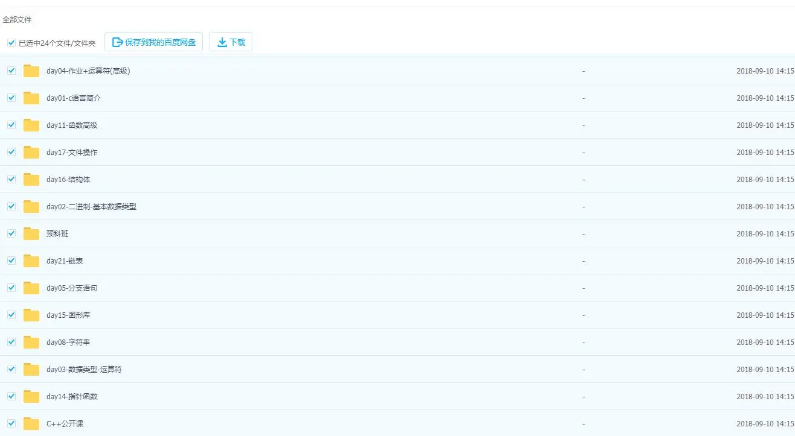Uncheck the day03-数据类型-运算符 checkbox
The image size is (795, 436).
pyautogui.click(x=11, y=369)
